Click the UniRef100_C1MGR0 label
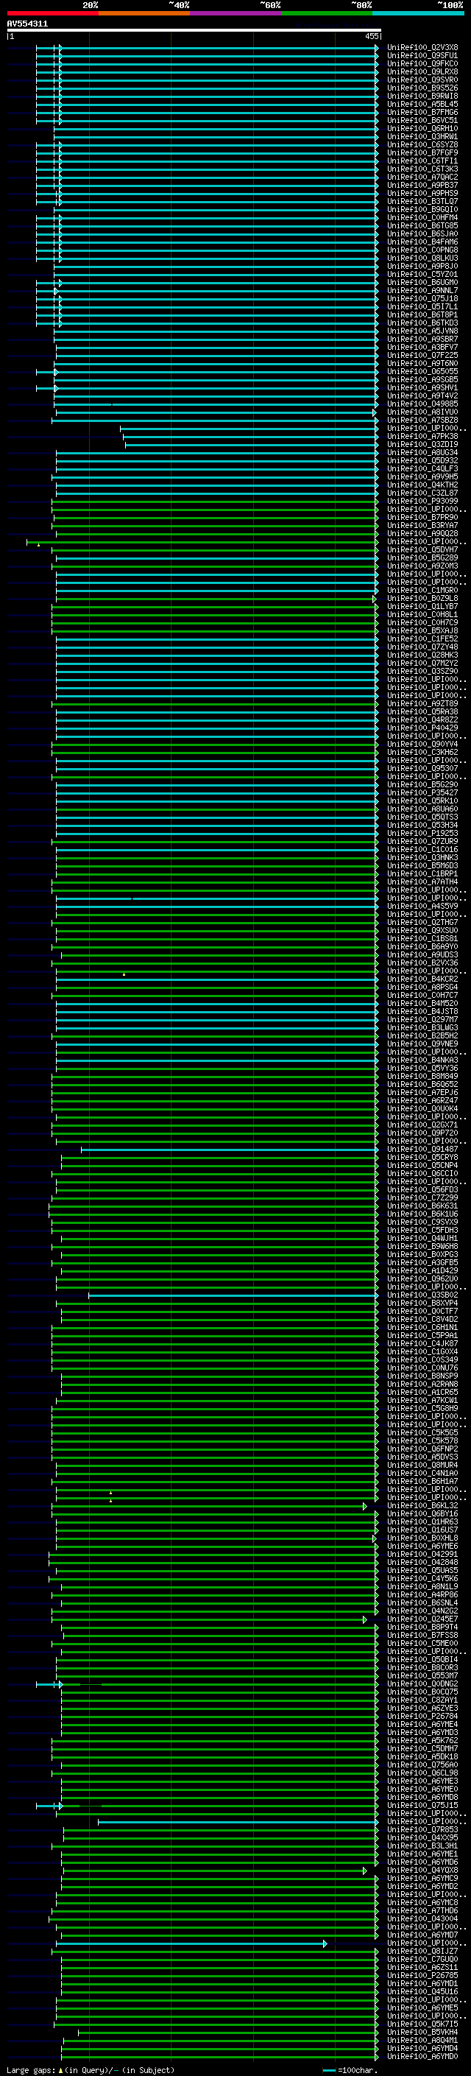The image size is (471, 2076). pos(422,591)
